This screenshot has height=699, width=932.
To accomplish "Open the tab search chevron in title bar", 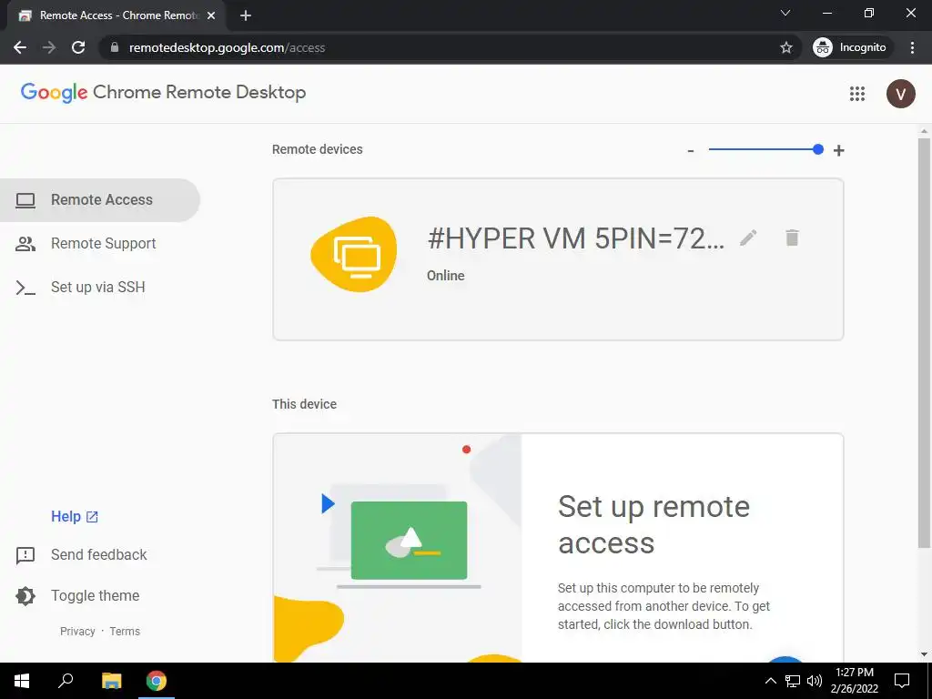I will pos(785,13).
